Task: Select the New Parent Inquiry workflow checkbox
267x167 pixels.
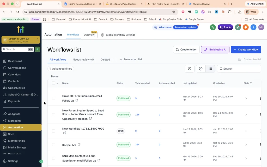Action: [53, 115]
